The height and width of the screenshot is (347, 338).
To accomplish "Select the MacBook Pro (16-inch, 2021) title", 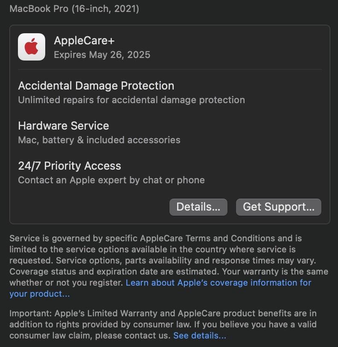I will click(x=74, y=9).
